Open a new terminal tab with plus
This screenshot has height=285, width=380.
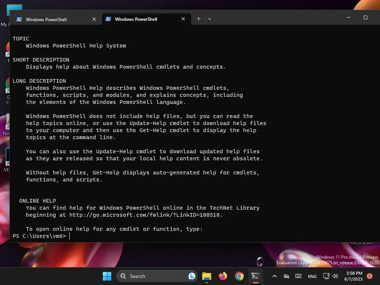point(199,19)
